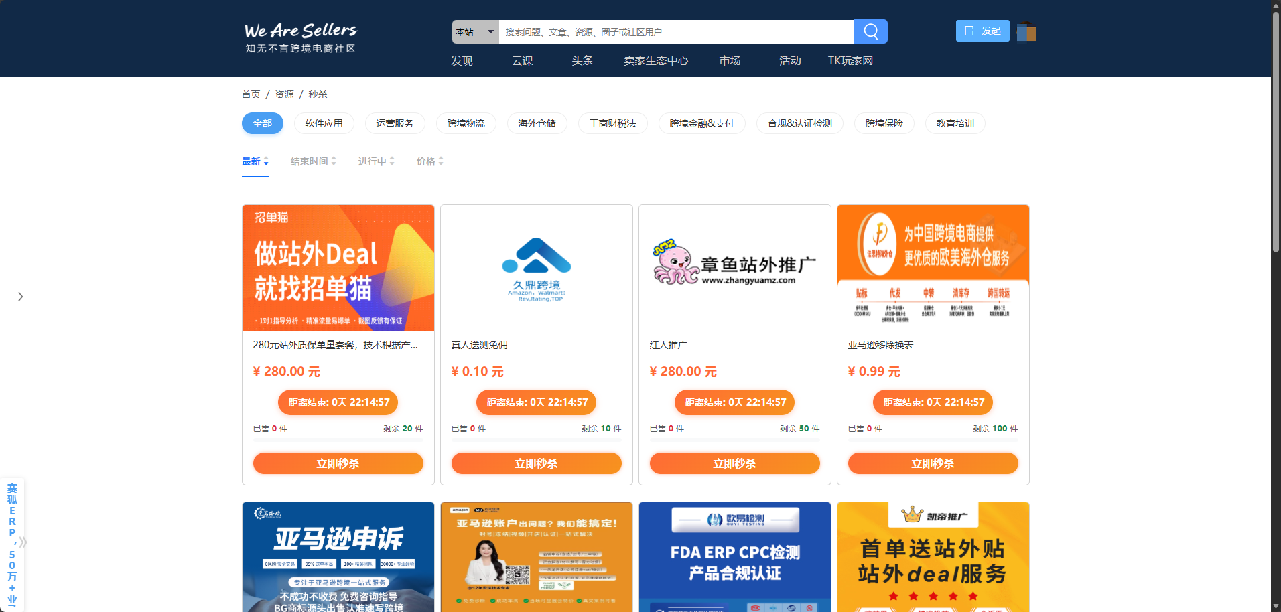Focus the search input field

[675, 32]
